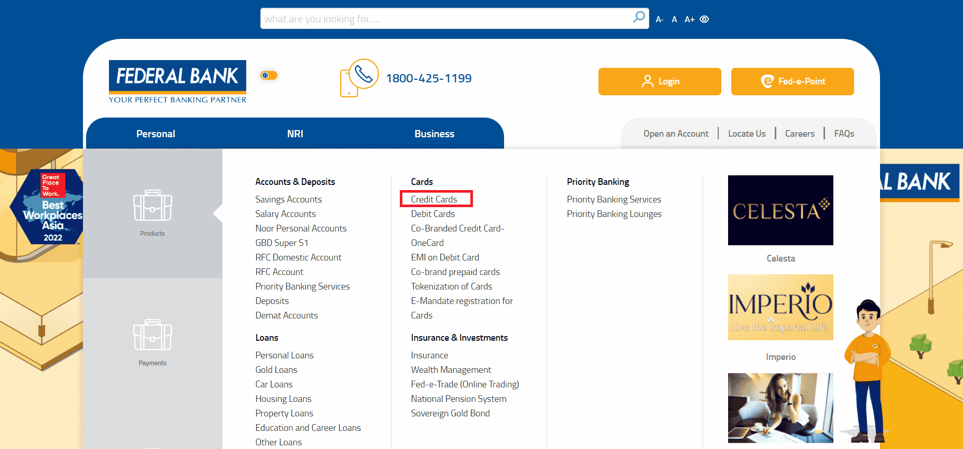Open Priority Banking Services under Priority Banking

pyautogui.click(x=614, y=199)
